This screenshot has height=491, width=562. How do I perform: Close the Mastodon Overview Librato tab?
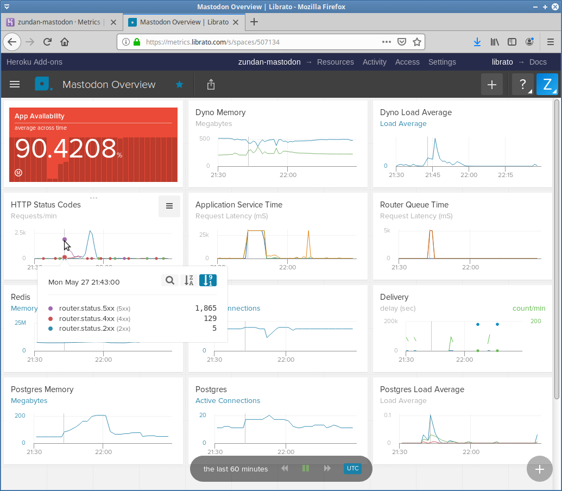pyautogui.click(x=236, y=22)
